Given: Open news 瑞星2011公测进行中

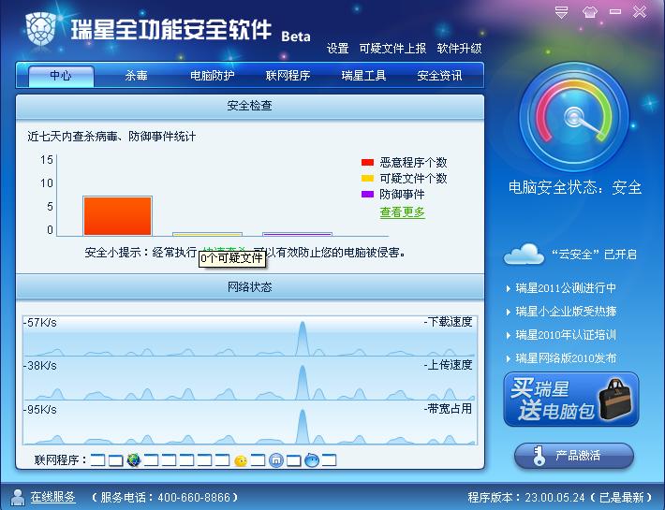Looking at the screenshot, I should point(566,288).
